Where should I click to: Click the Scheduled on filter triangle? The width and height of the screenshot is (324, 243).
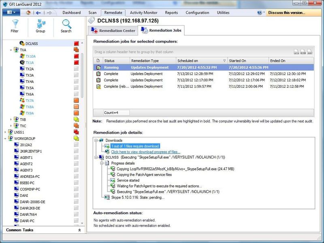coord(224,61)
